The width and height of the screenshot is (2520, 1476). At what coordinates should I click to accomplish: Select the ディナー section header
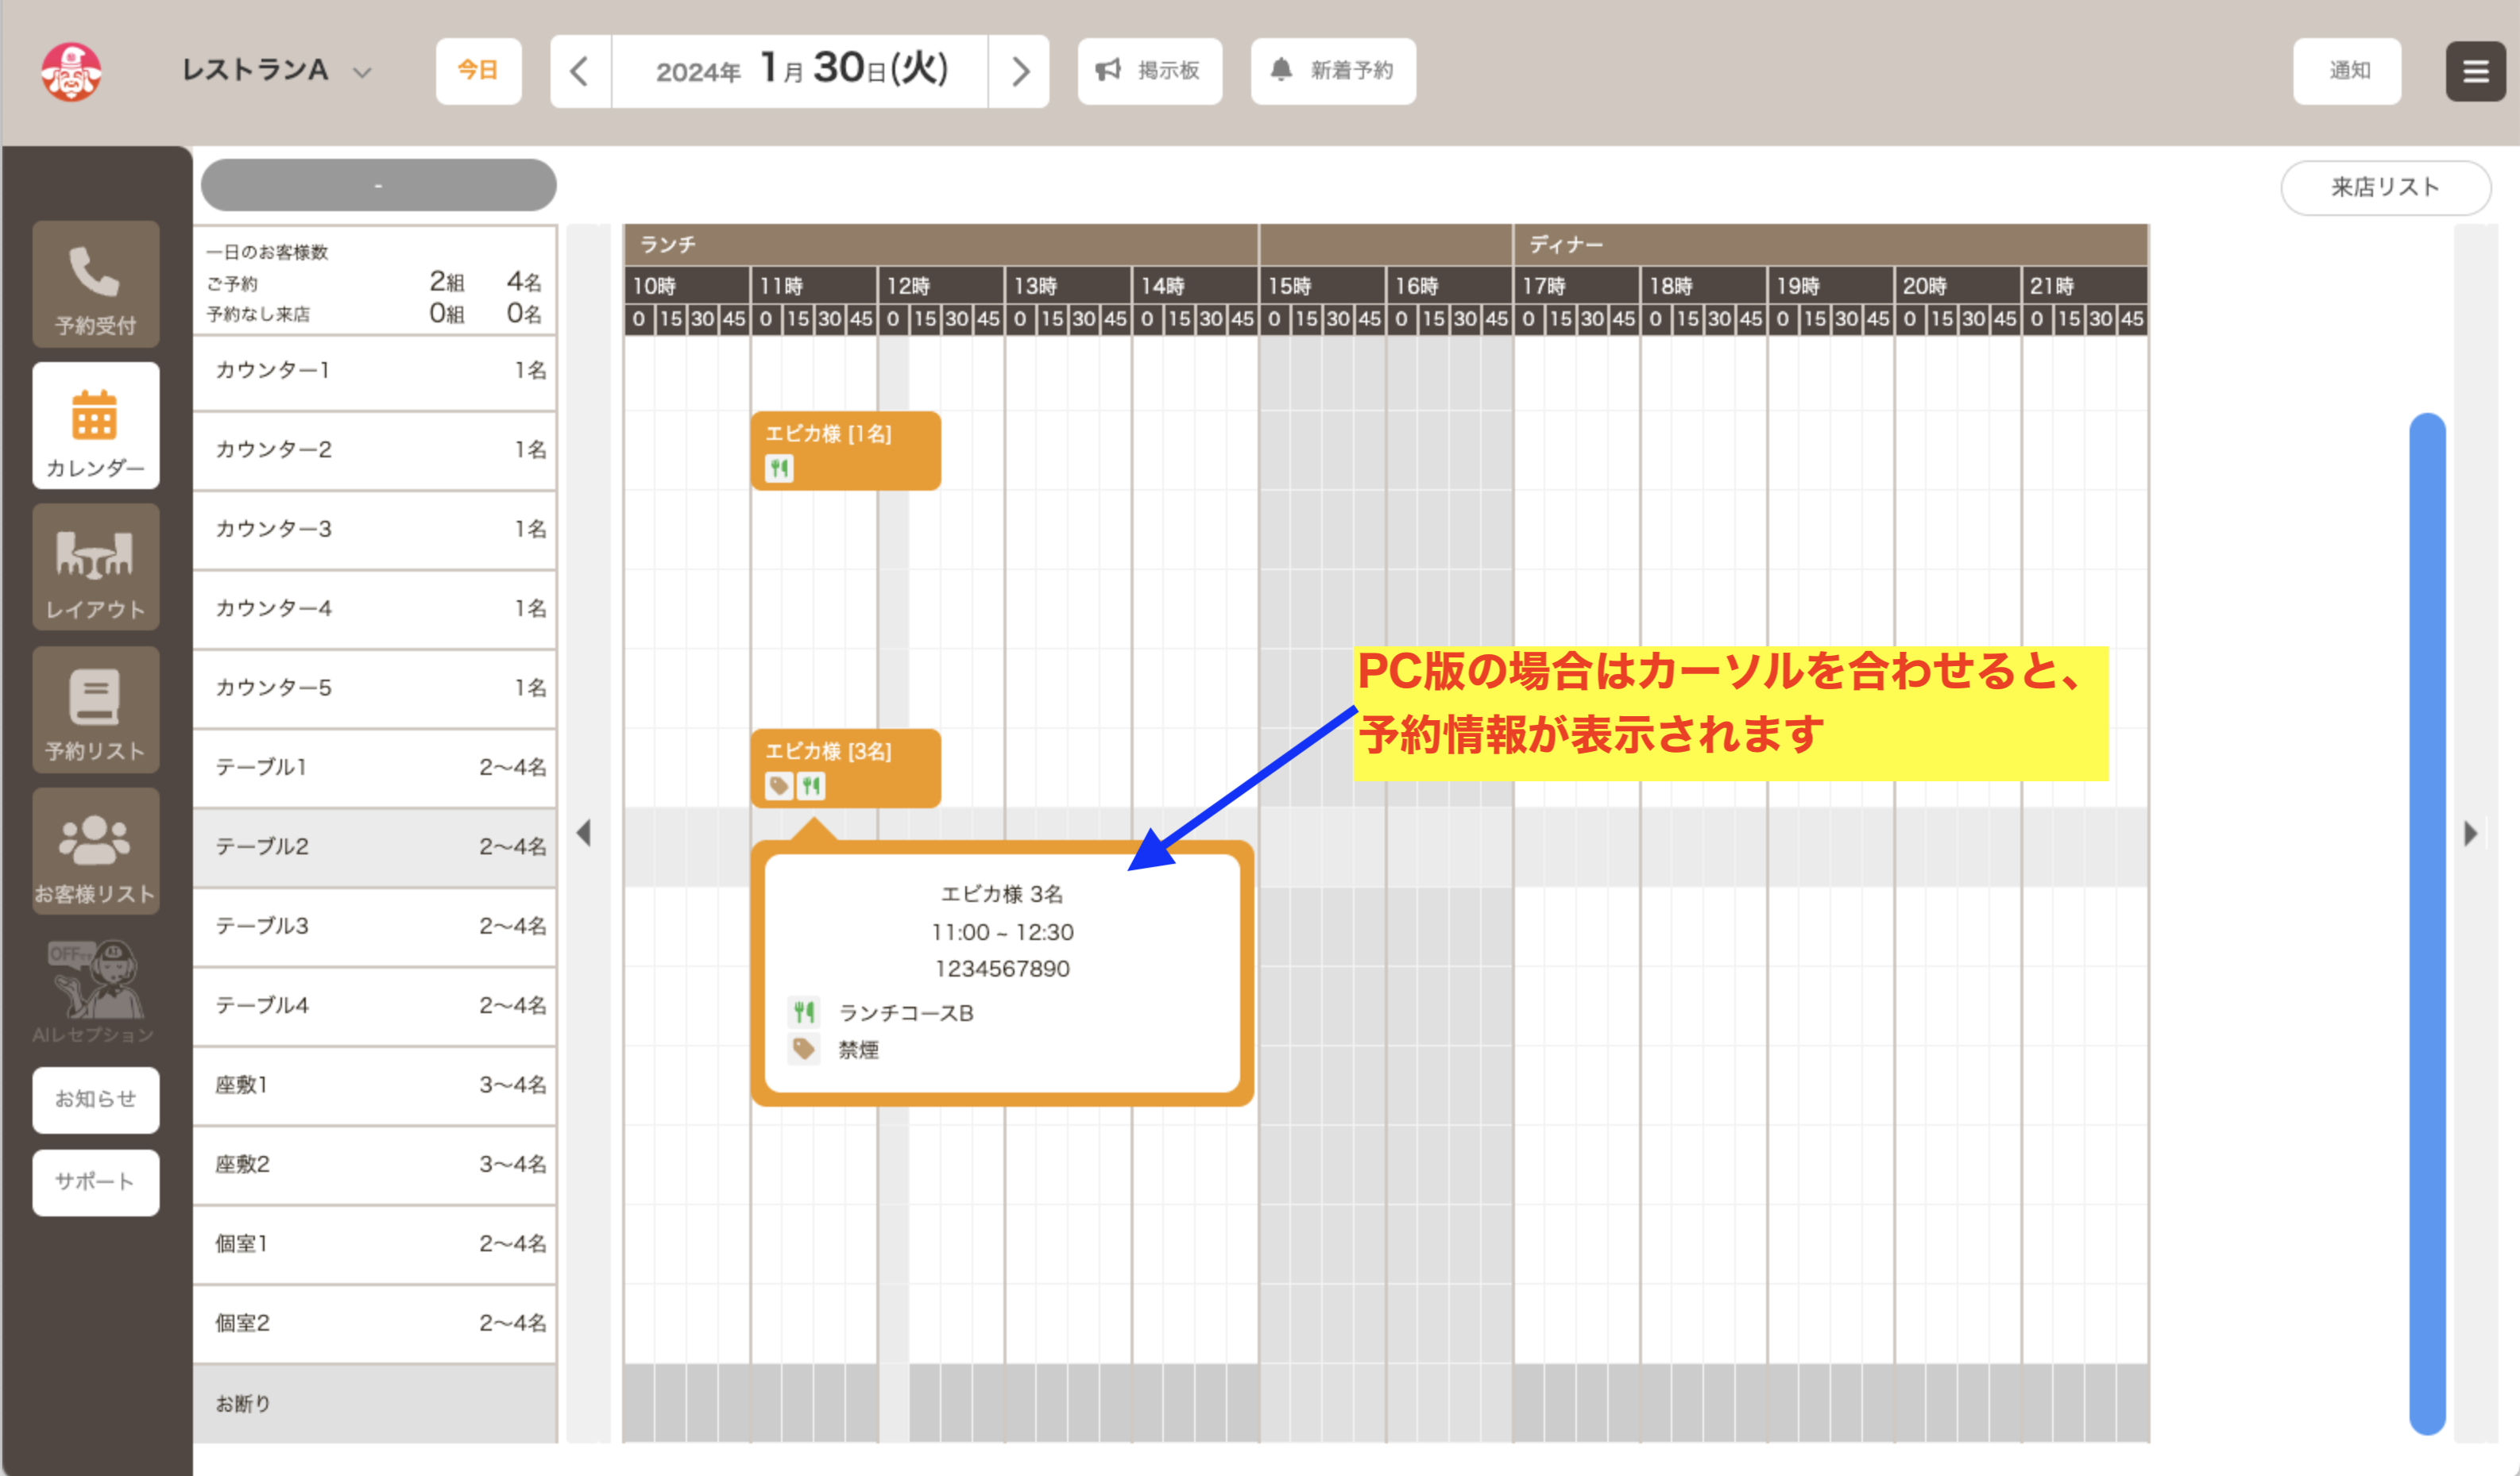click(1830, 245)
